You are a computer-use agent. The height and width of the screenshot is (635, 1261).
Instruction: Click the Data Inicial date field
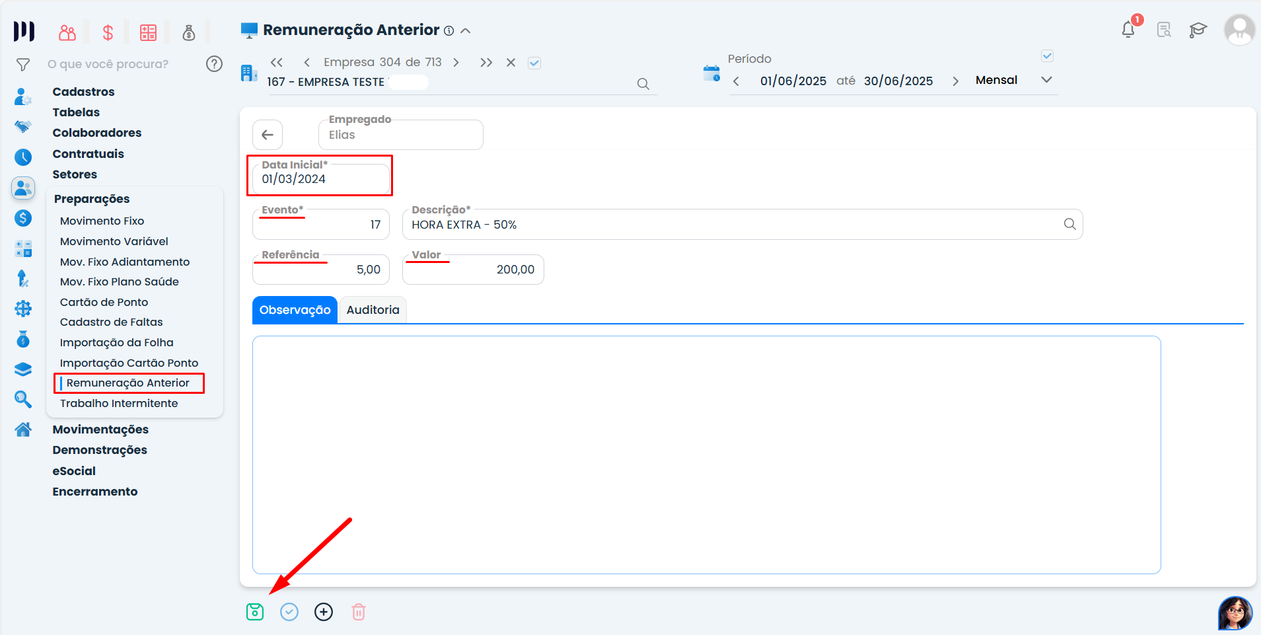(x=321, y=179)
